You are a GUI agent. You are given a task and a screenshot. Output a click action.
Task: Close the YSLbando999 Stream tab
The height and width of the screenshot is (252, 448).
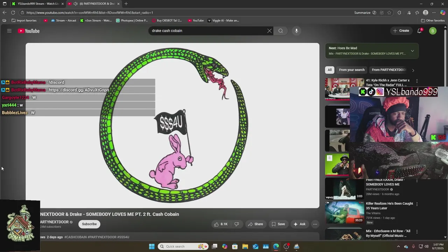(63, 3)
